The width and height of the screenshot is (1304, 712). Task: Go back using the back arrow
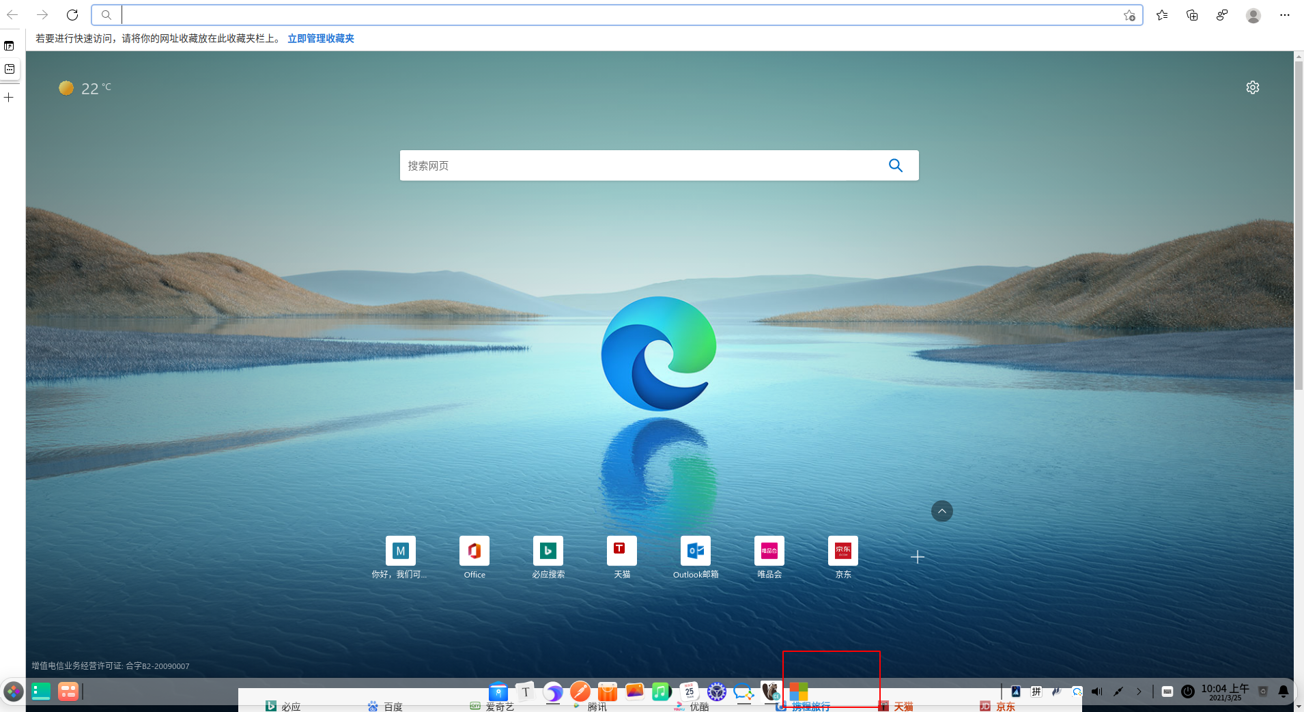click(12, 15)
